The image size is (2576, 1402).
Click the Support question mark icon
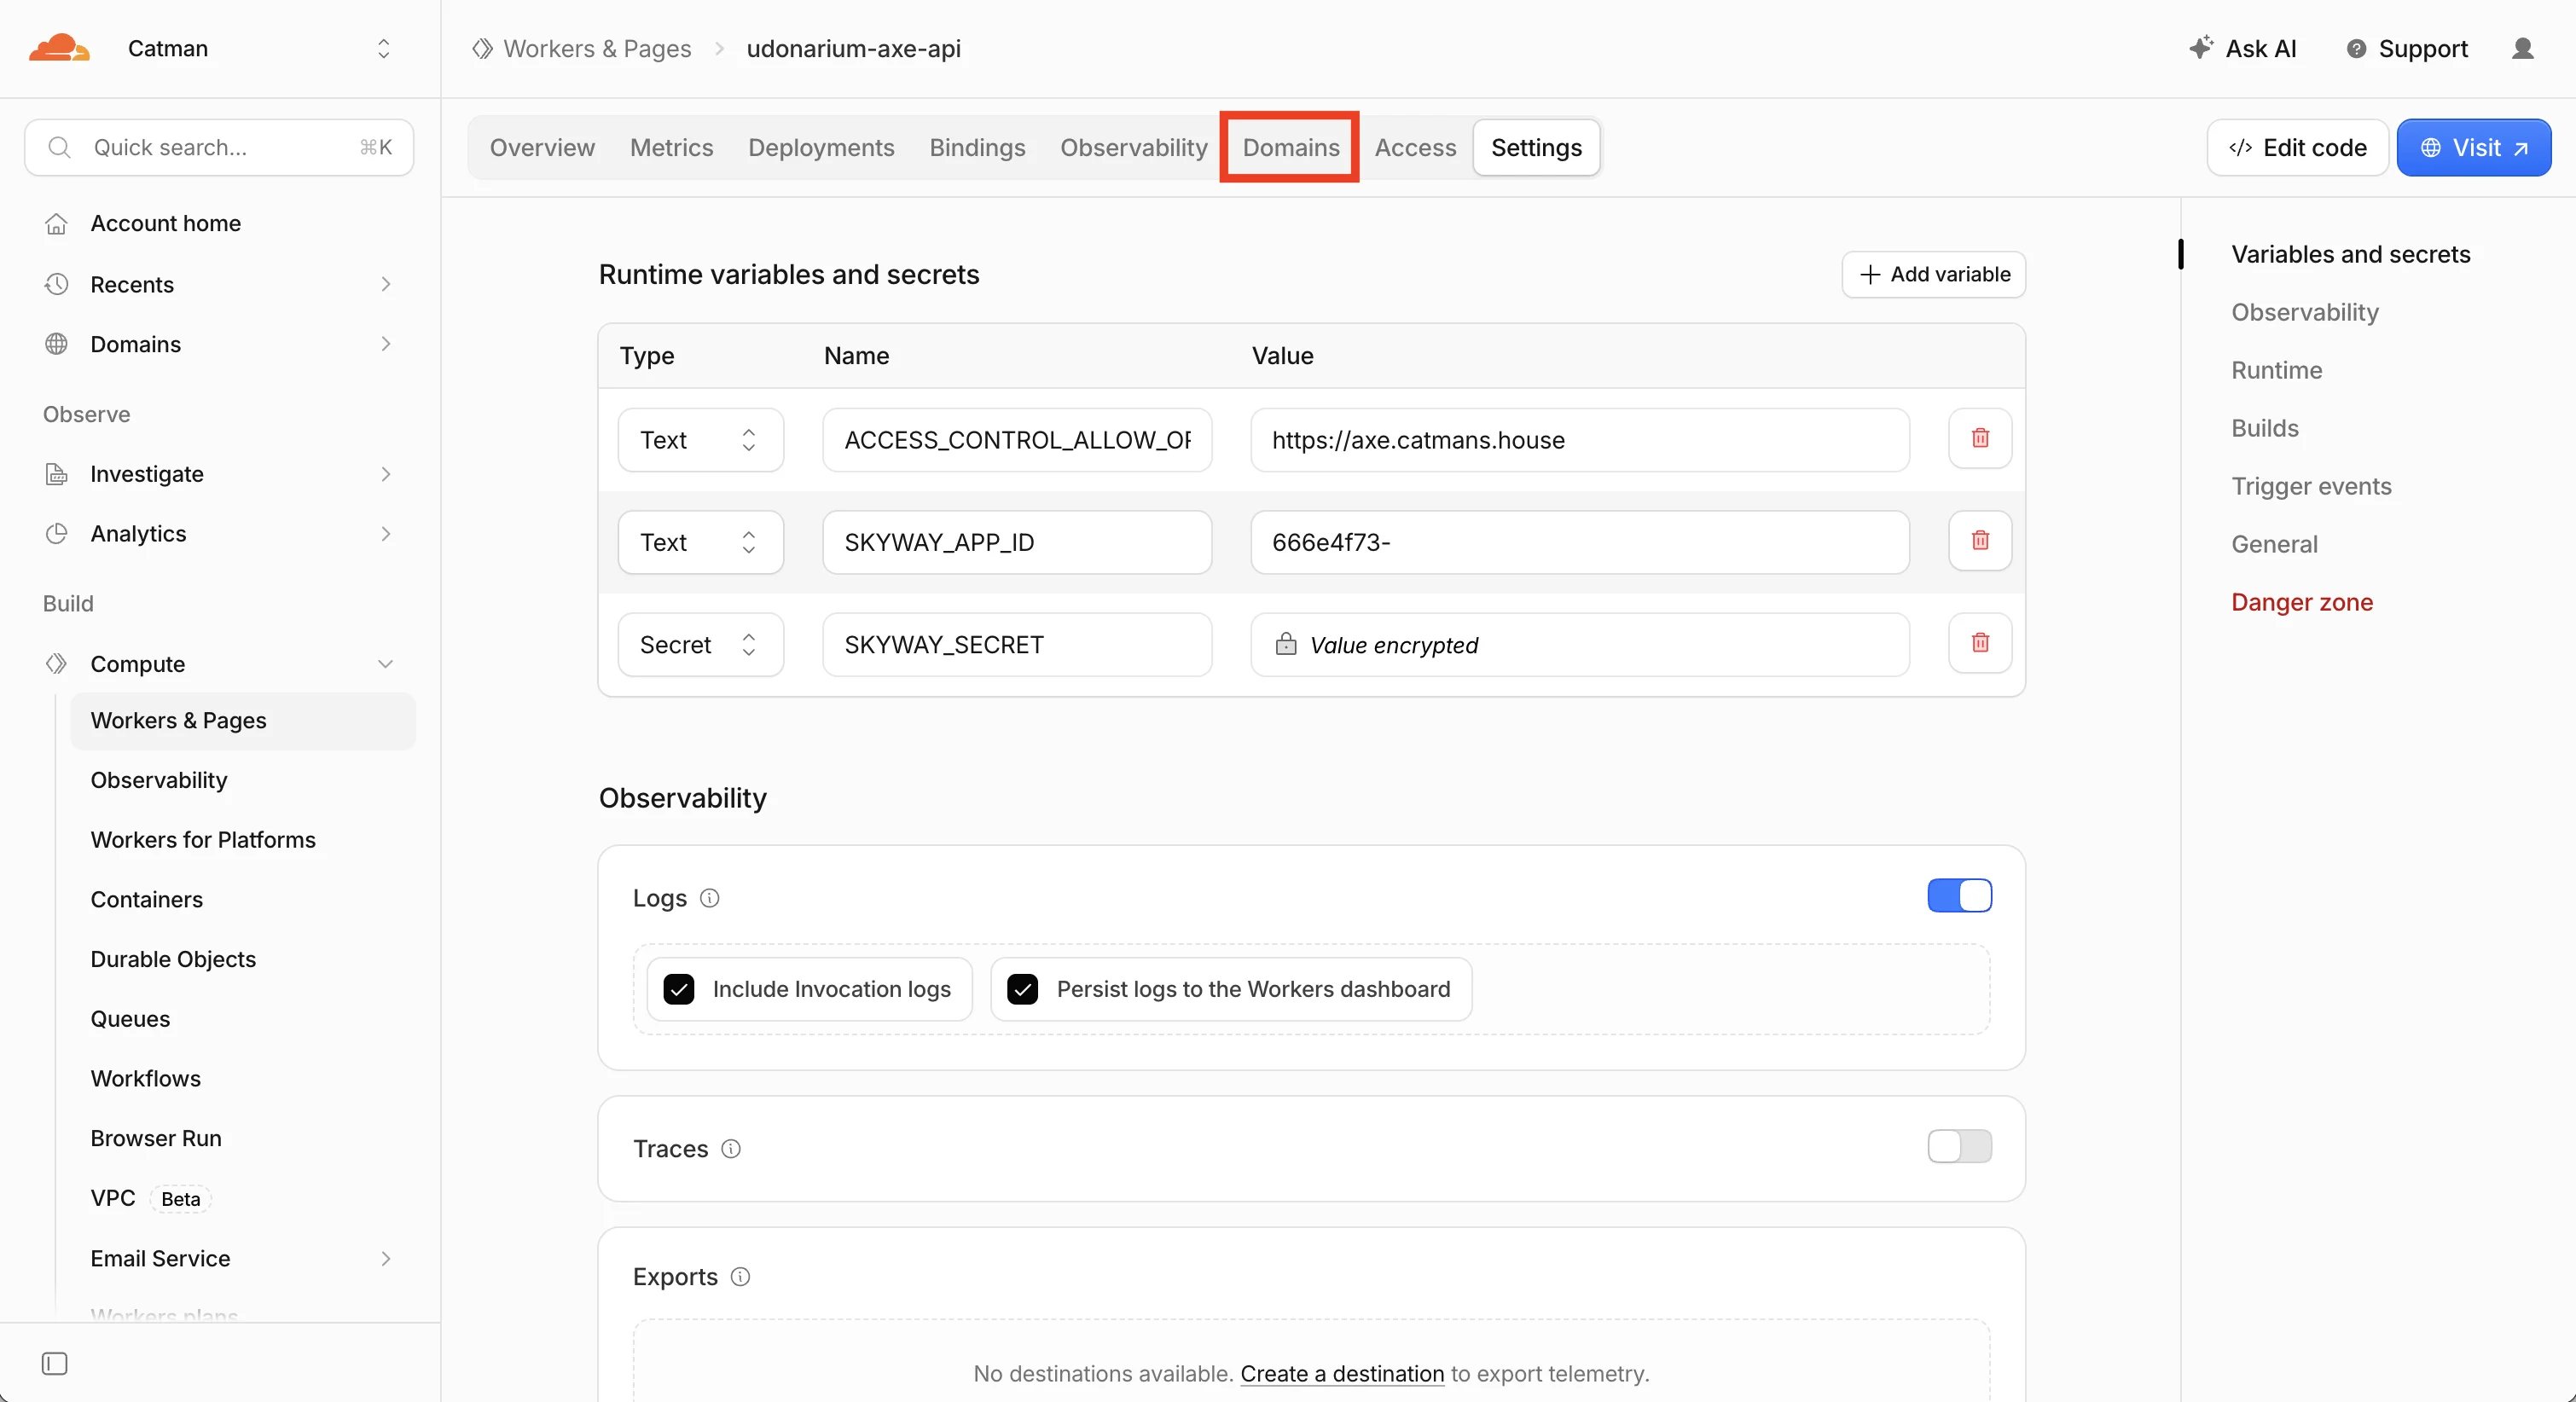pyautogui.click(x=2356, y=48)
